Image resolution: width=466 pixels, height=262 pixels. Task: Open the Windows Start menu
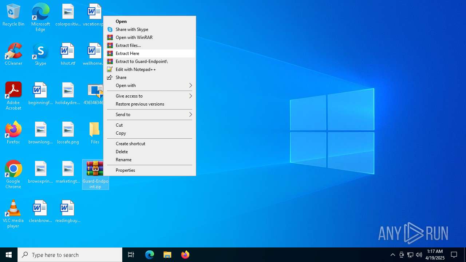point(9,255)
